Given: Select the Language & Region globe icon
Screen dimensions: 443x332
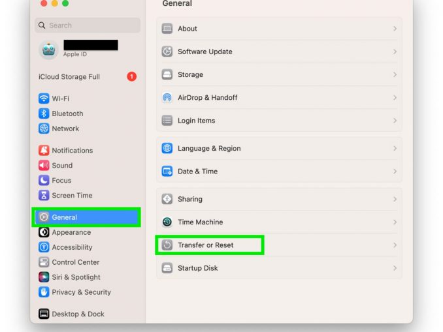Looking at the screenshot, I should tap(167, 148).
